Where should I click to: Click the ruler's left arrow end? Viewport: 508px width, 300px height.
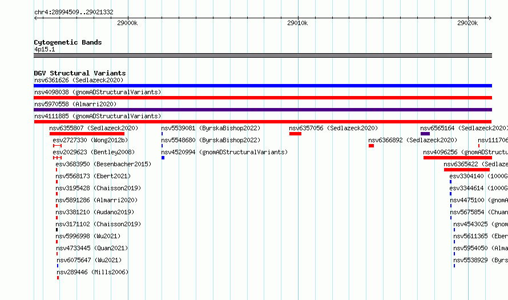point(35,18)
